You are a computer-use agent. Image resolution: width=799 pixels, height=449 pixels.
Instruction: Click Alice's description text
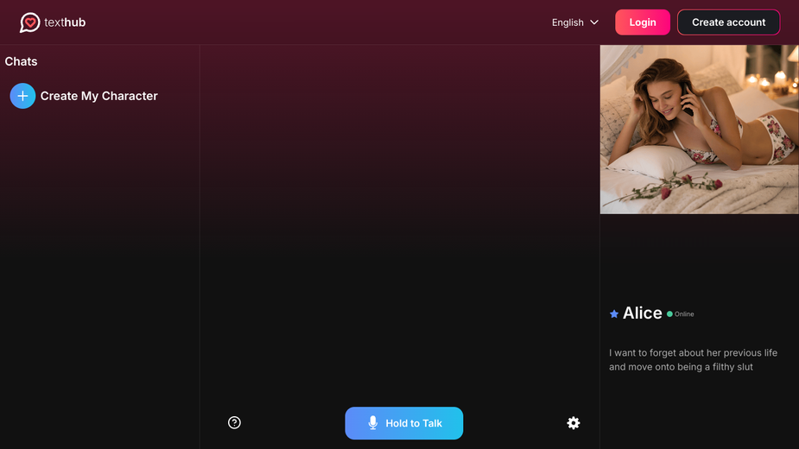point(693,360)
